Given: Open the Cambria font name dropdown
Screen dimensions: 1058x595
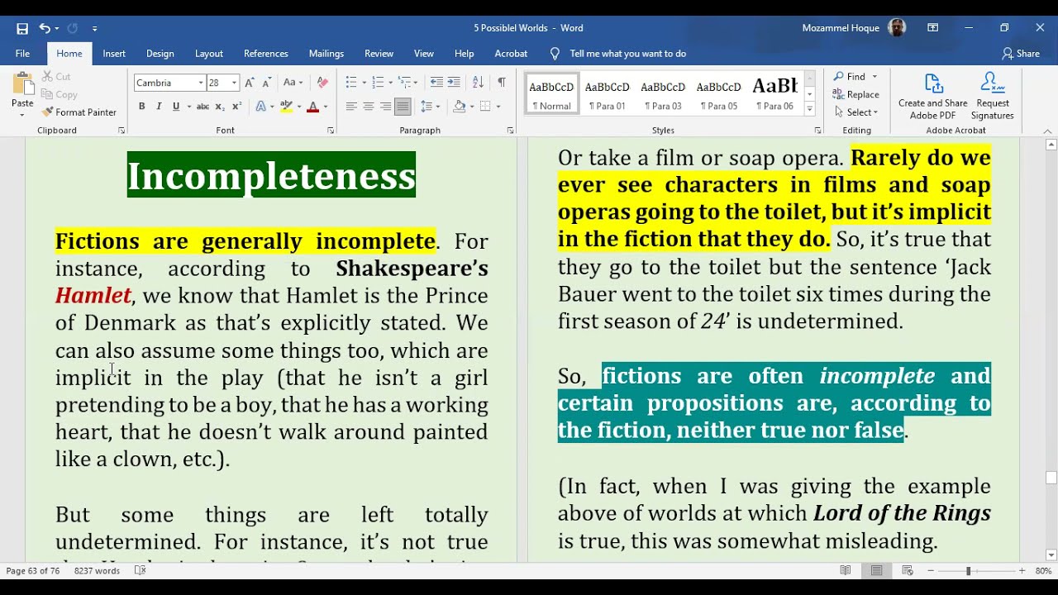Looking at the screenshot, I should click(200, 83).
